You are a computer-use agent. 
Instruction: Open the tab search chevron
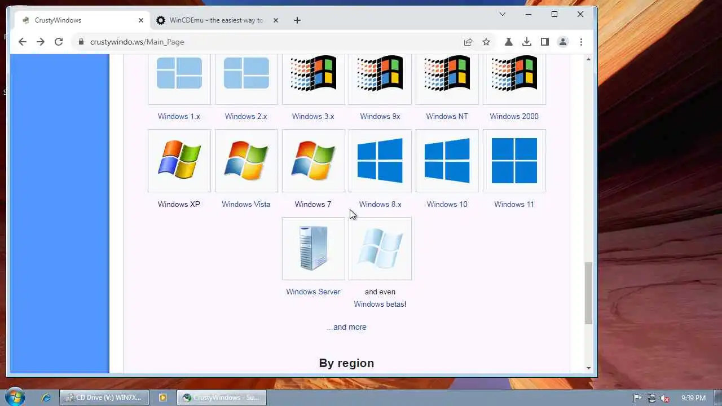pyautogui.click(x=503, y=15)
